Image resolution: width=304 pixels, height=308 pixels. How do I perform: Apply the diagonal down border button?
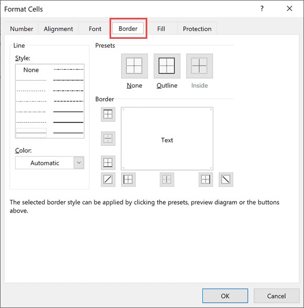(x=226, y=179)
